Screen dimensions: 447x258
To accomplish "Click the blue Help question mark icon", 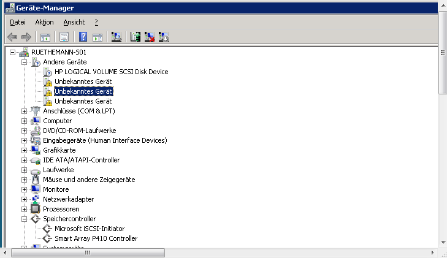I will pyautogui.click(x=83, y=37).
